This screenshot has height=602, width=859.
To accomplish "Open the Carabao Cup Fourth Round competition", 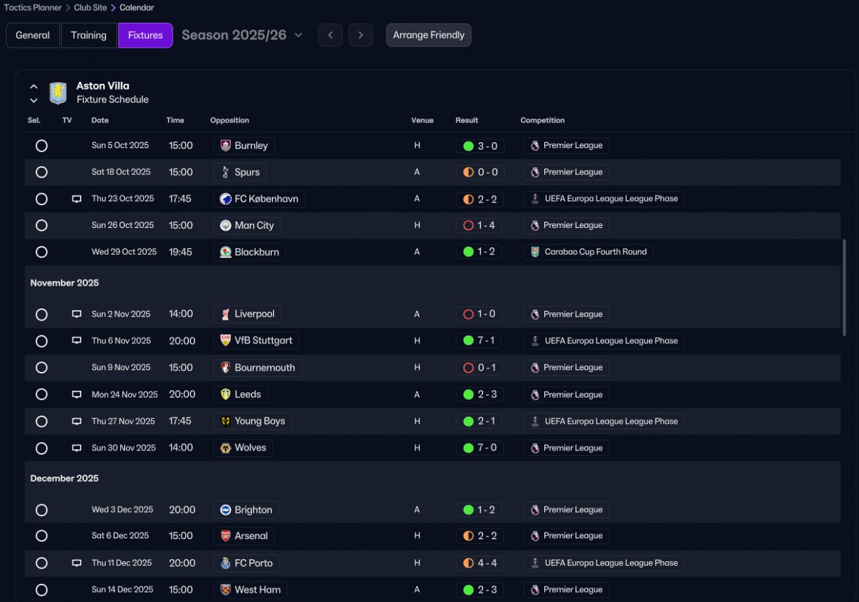I will [588, 252].
